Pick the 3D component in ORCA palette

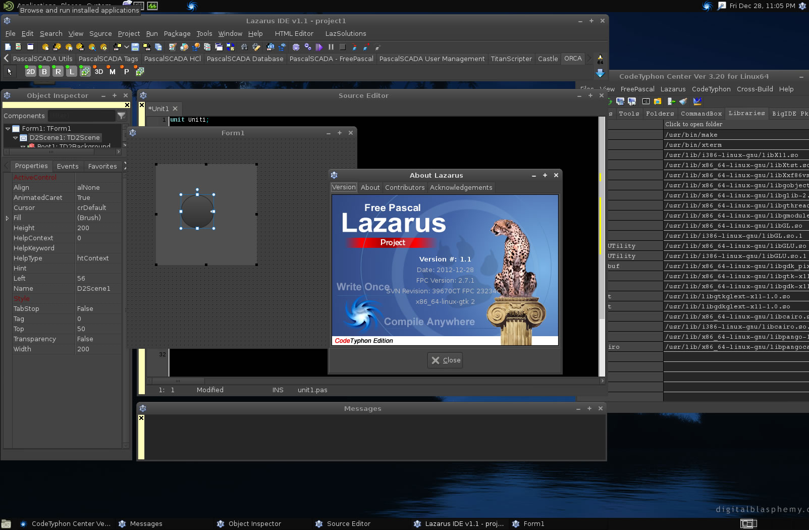(99, 72)
